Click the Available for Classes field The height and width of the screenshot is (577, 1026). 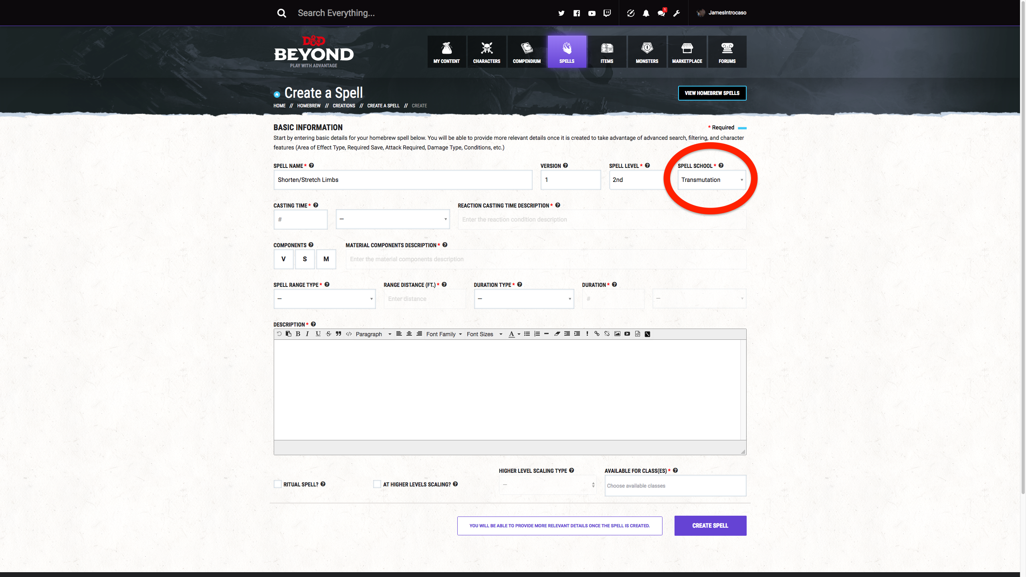tap(675, 486)
